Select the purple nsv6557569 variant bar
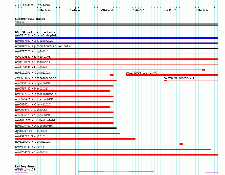The width and height of the screenshot is (225, 175). pos(116,43)
